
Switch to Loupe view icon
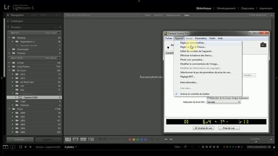tap(76, 140)
